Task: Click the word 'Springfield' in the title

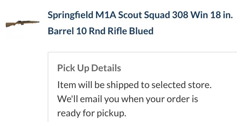Action: click(x=70, y=15)
